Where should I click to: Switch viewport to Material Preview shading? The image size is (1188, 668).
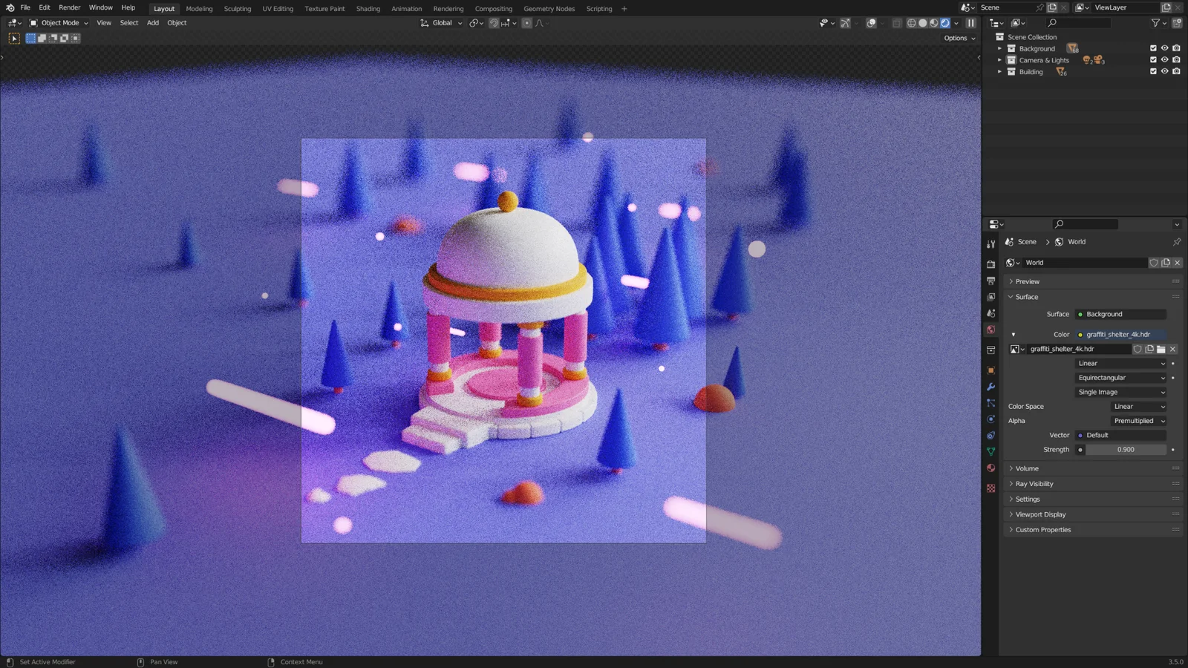tap(933, 23)
